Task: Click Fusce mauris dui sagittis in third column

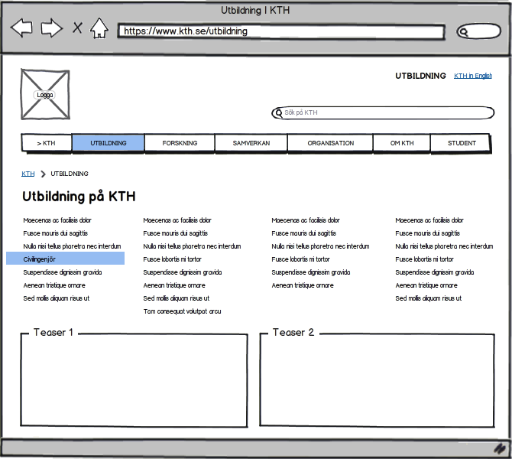Action: [303, 233]
